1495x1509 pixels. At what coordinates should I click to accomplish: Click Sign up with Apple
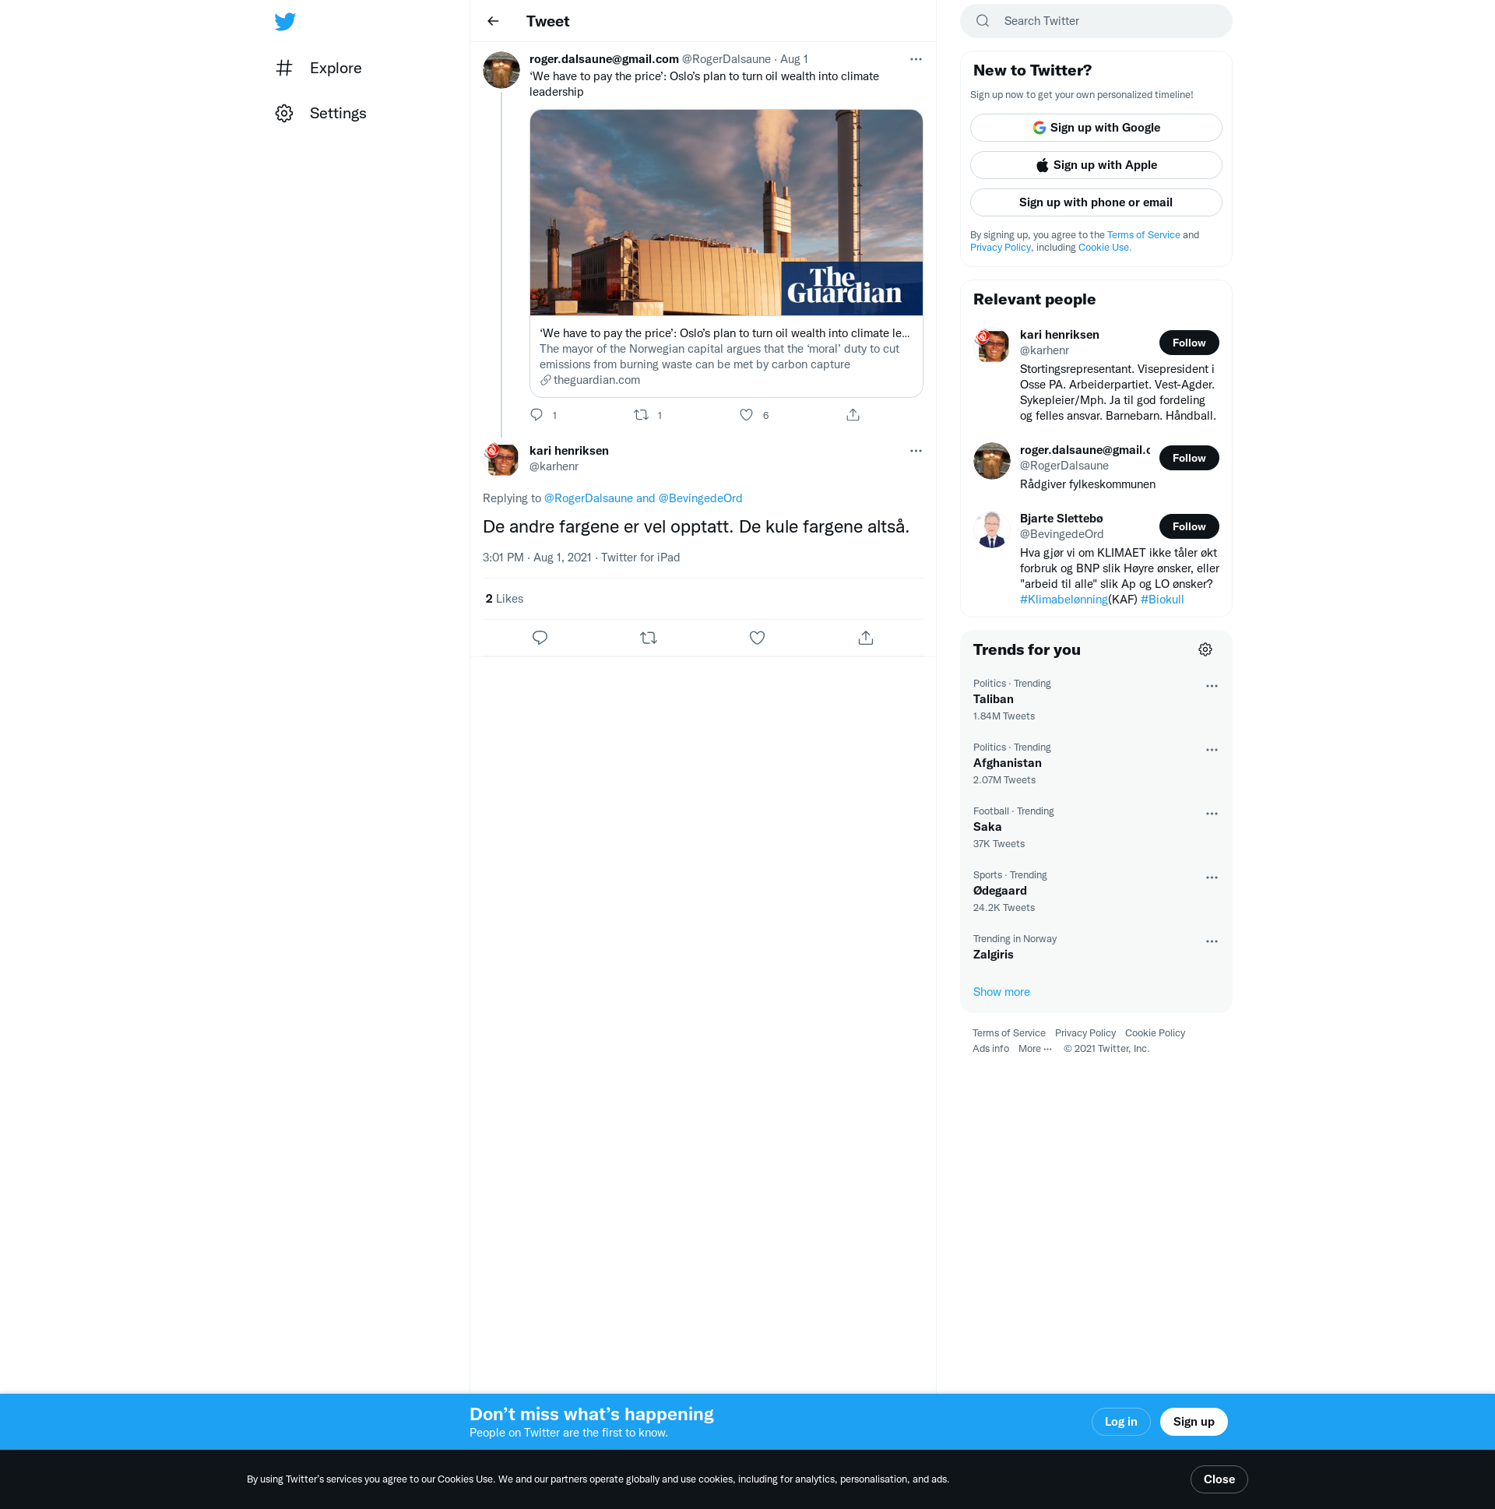coord(1095,165)
